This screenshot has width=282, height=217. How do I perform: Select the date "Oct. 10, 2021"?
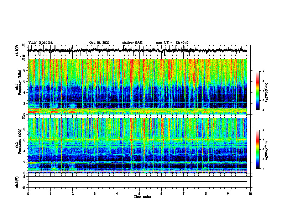(99, 43)
